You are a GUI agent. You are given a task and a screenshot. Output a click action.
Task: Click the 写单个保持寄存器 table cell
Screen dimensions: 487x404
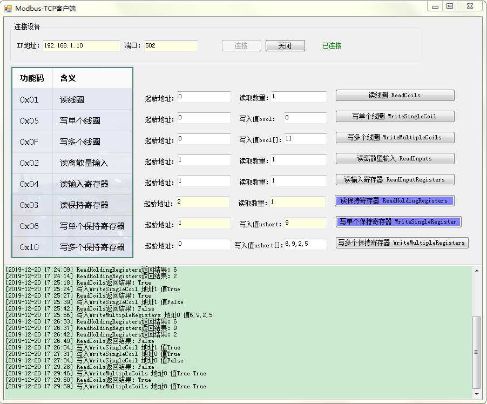92,226
